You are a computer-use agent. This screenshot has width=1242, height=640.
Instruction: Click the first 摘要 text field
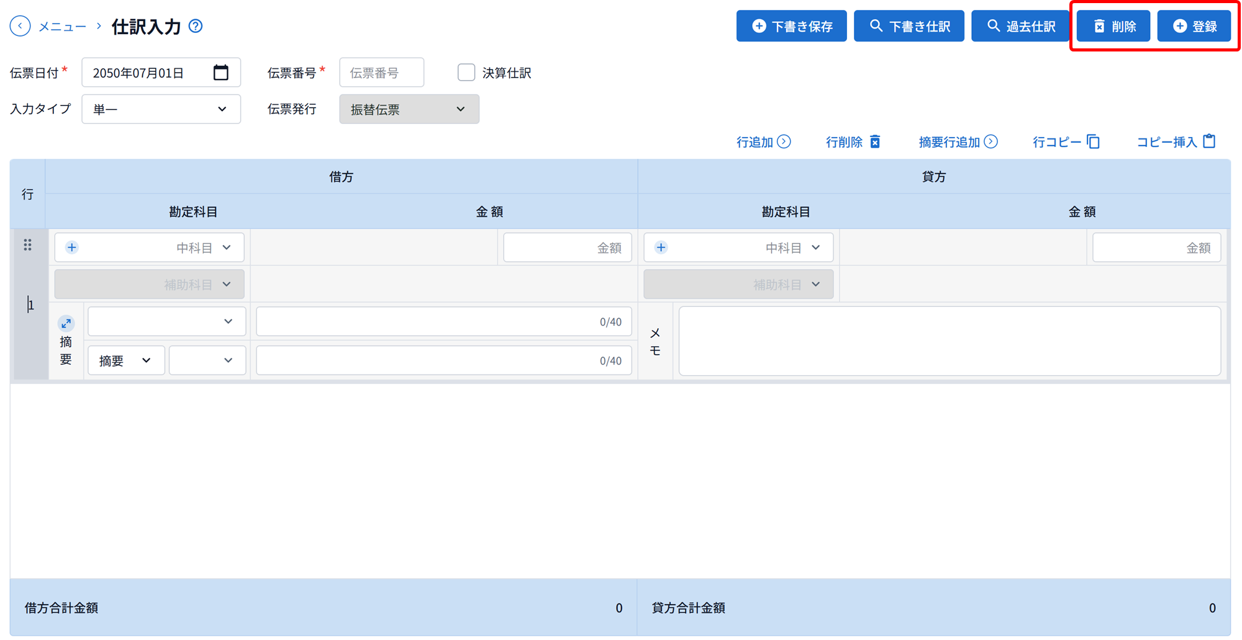tap(444, 321)
